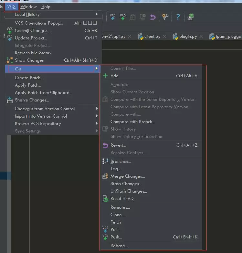Click the compare with repository toolbar icon
The width and height of the screenshot is (242, 253).
[132, 17]
